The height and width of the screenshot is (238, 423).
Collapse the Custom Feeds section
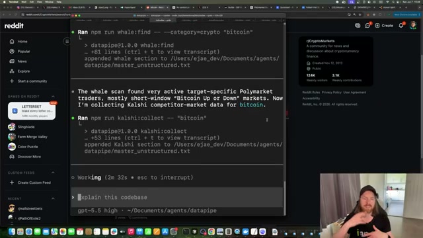[53, 173]
